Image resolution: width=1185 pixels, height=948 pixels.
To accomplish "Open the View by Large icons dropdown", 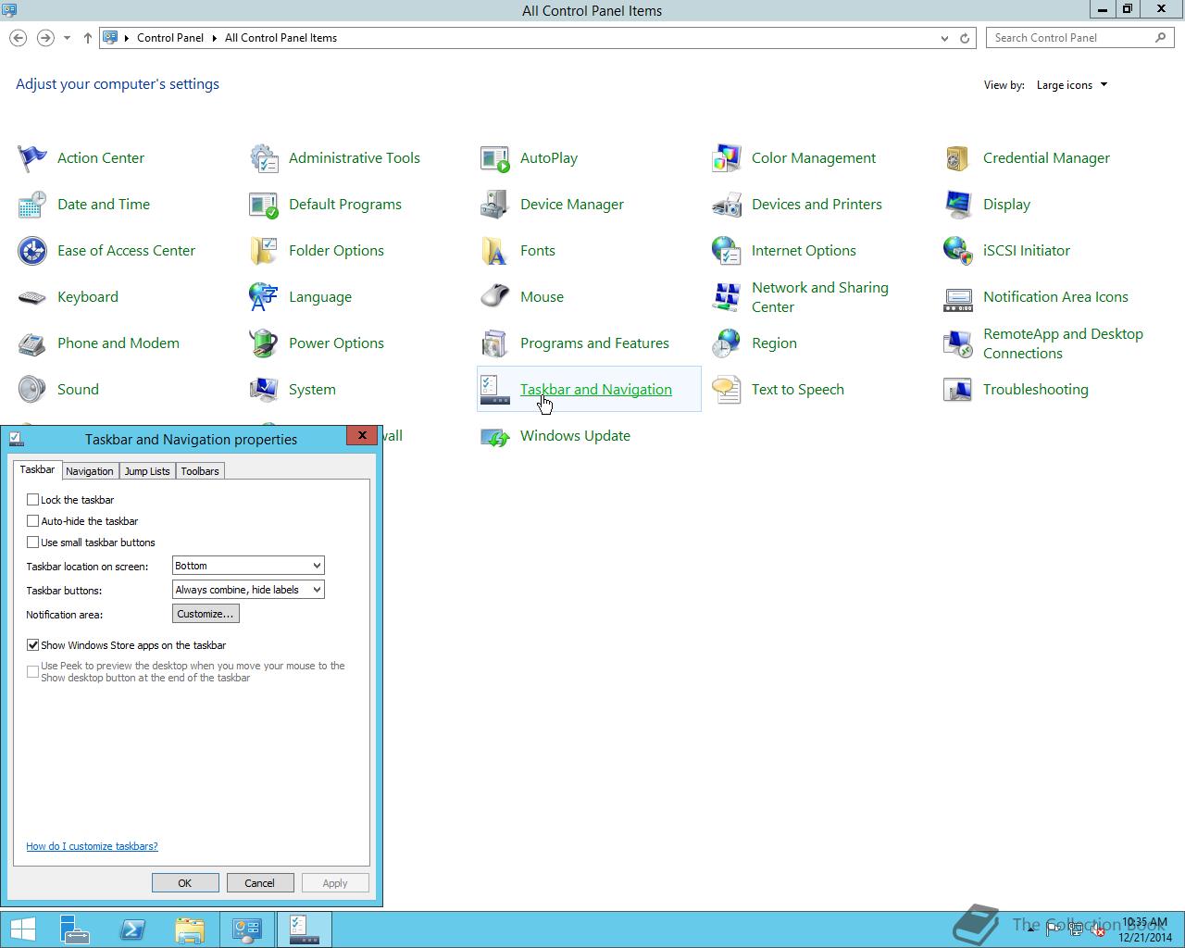I will click(1072, 85).
